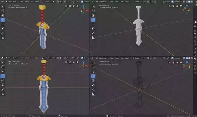Toggle X-ray in the wireframe viewport header

click(184, 58)
